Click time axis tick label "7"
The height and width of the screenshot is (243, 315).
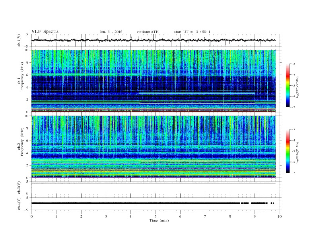pyautogui.click(x=205, y=216)
